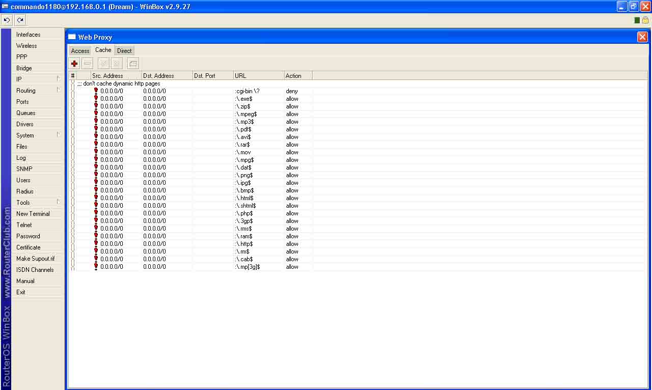Click the disable rule cross icon
This screenshot has height=390, width=652.
click(x=117, y=64)
